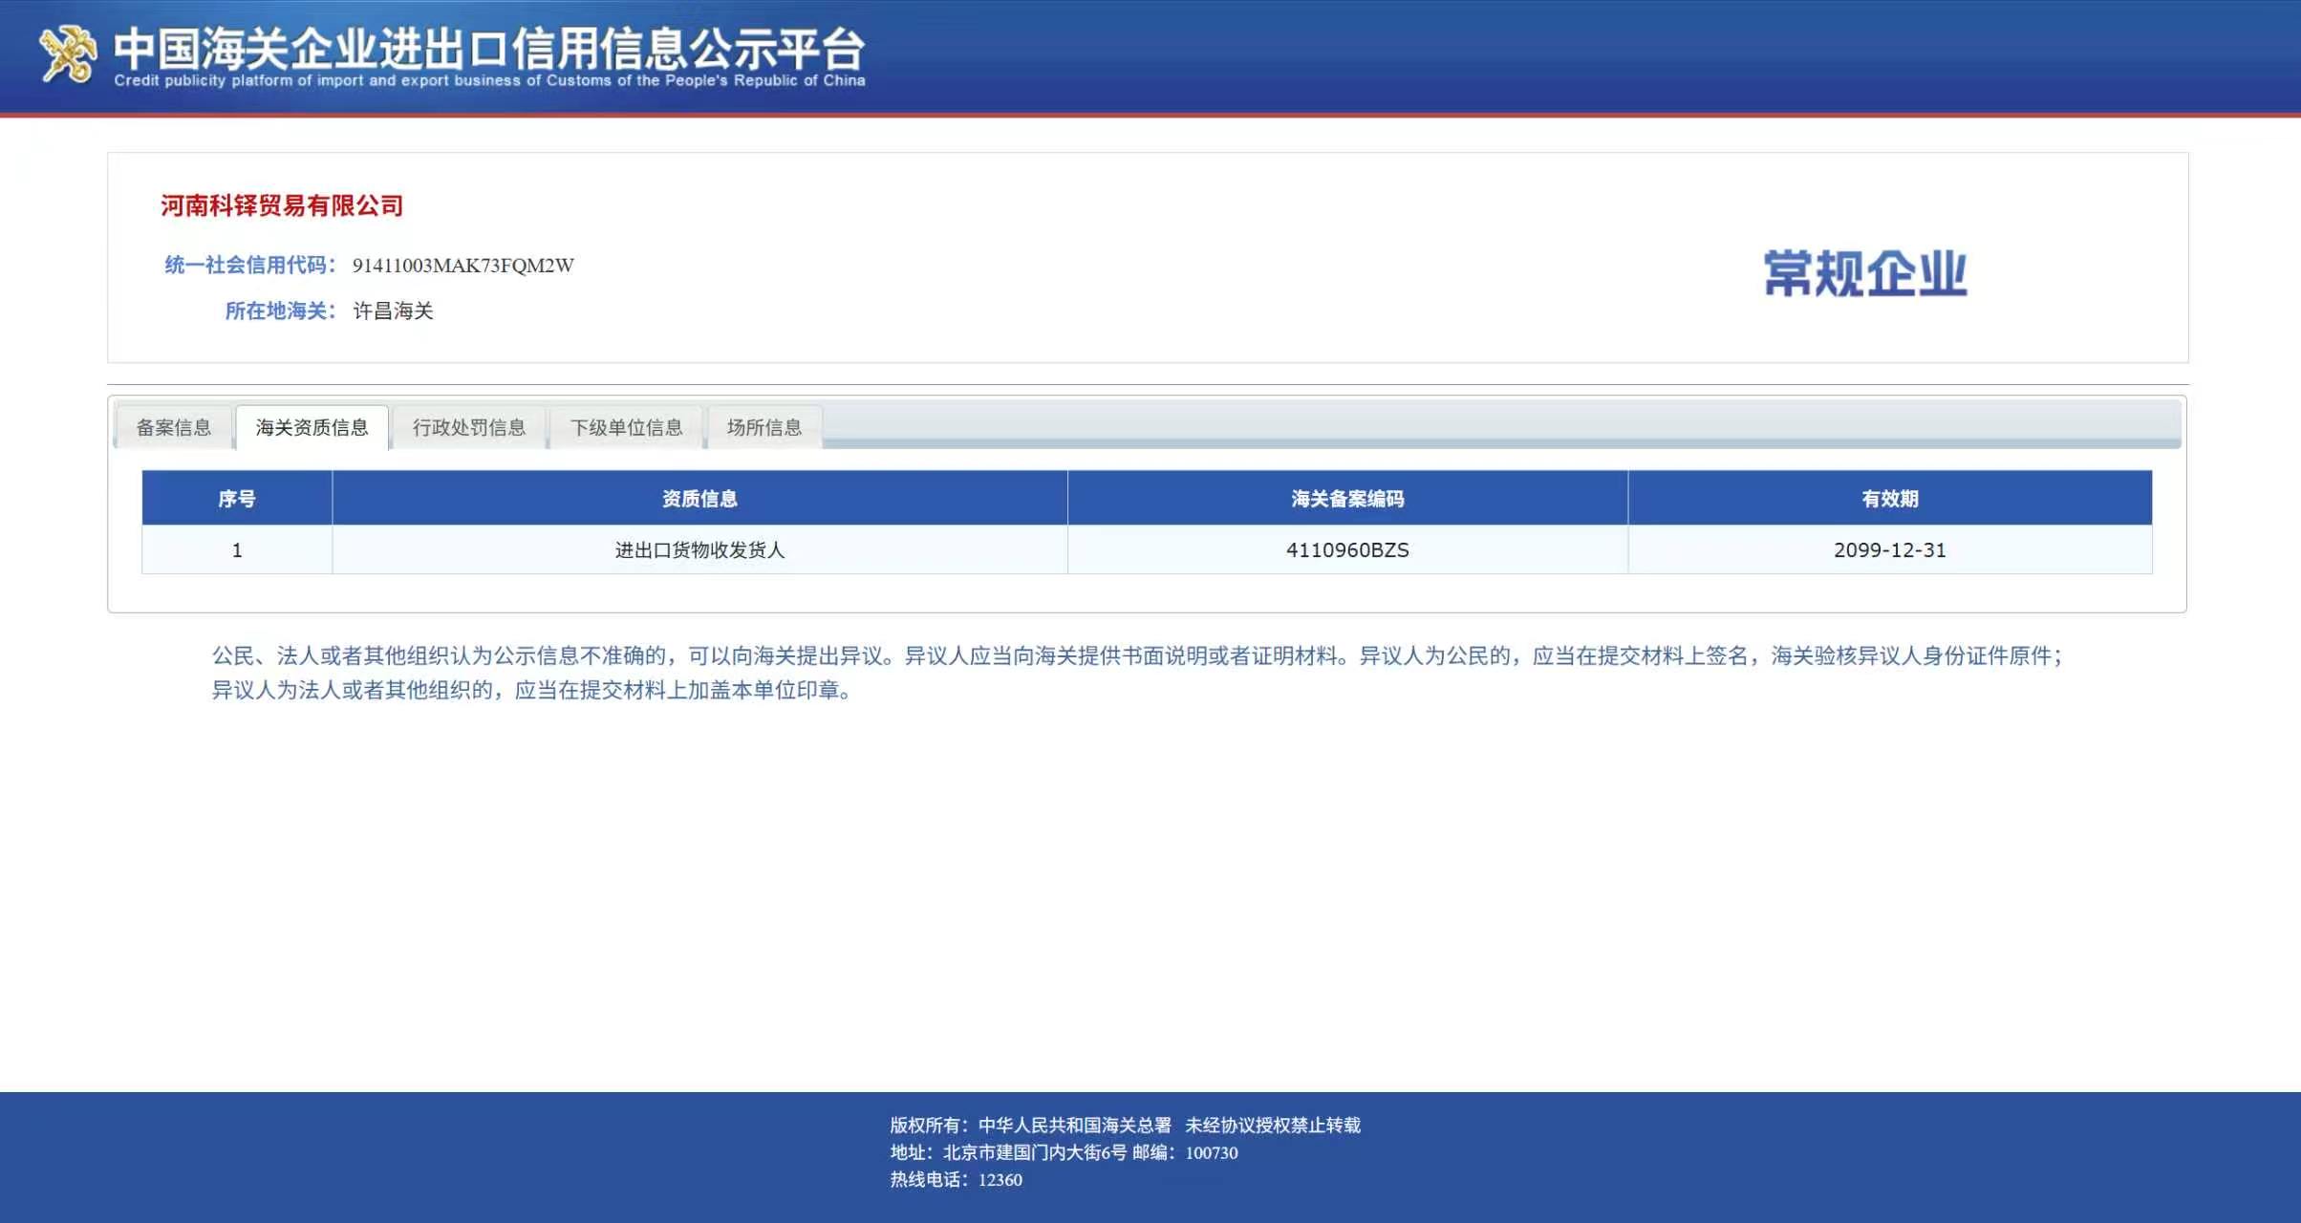Select the customs code 4110960BZS
Viewport: 2301px width, 1223px height.
[1347, 549]
